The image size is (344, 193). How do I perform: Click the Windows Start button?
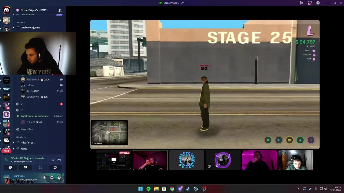click(141, 189)
